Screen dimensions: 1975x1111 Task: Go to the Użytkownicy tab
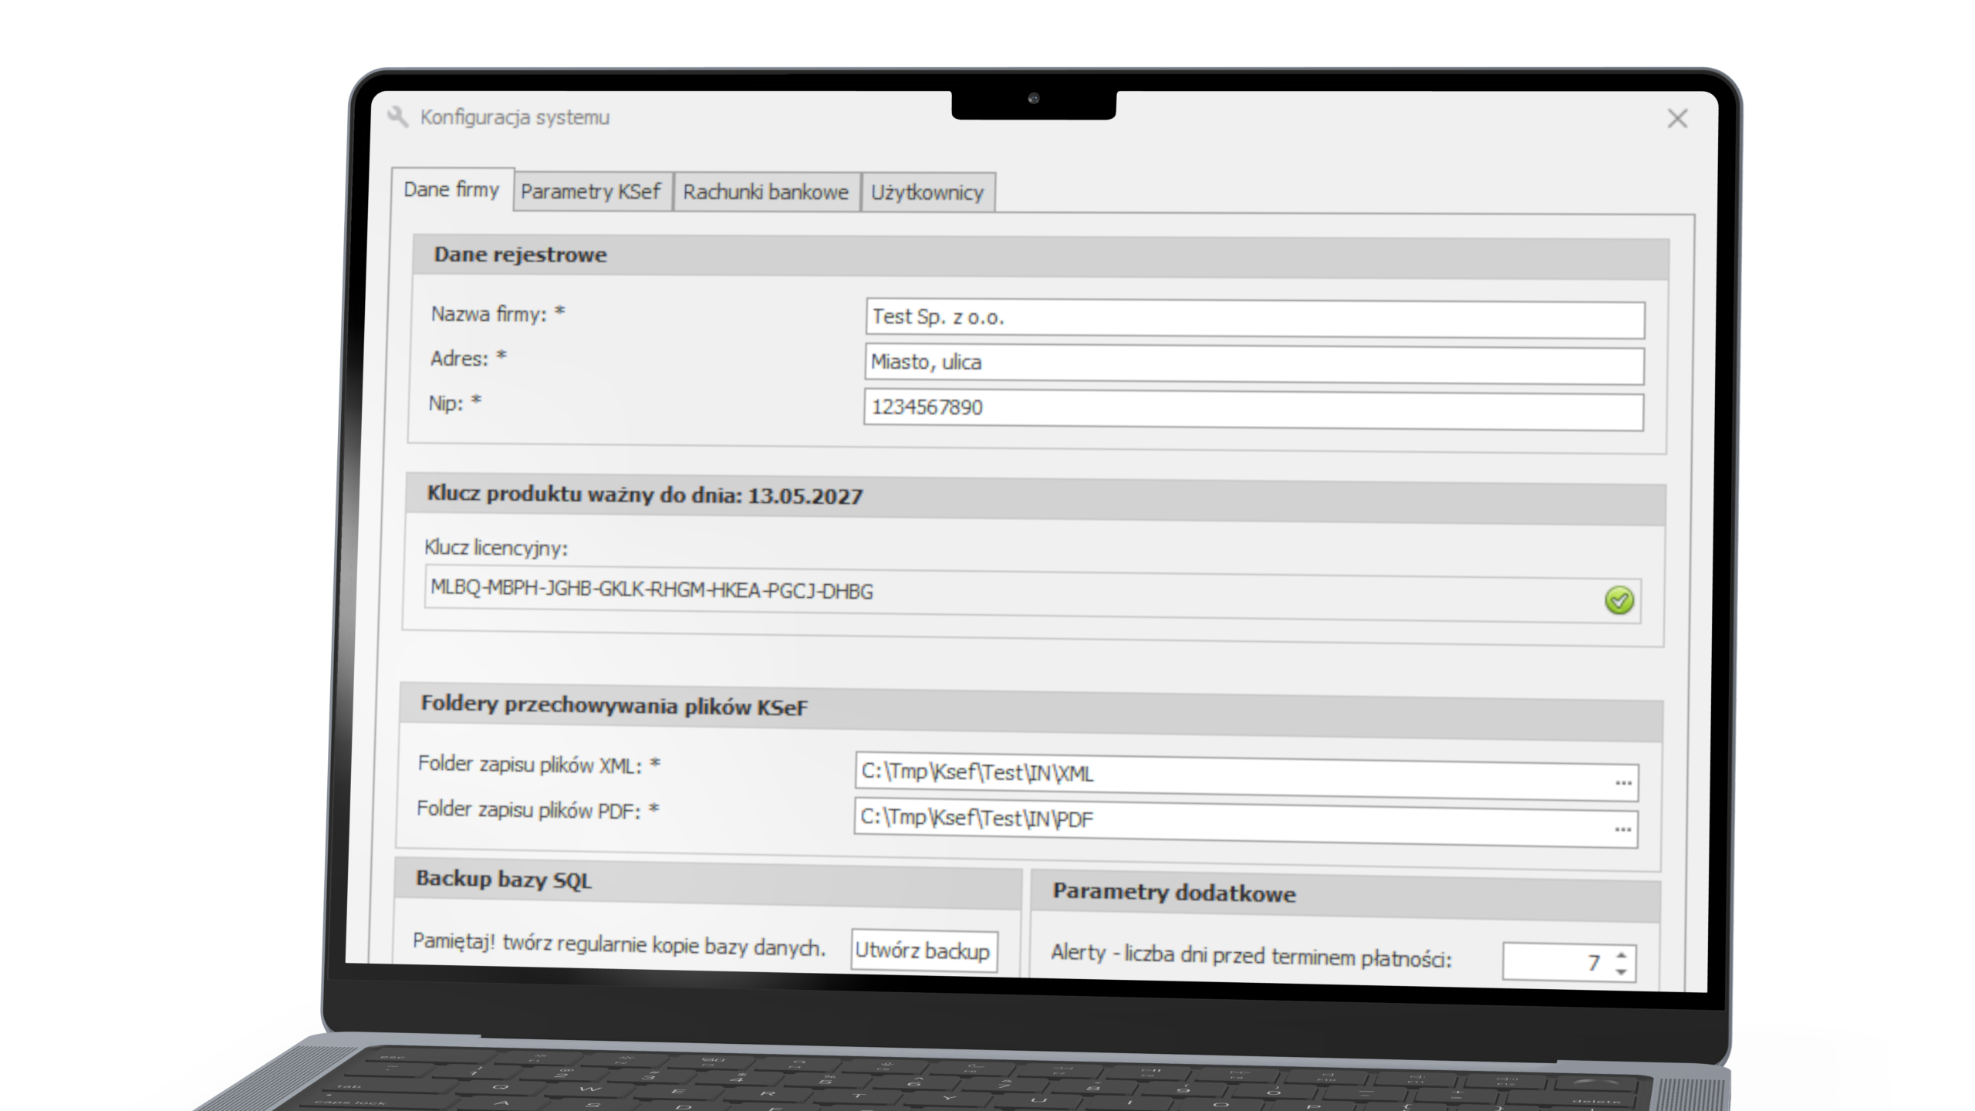(x=927, y=193)
